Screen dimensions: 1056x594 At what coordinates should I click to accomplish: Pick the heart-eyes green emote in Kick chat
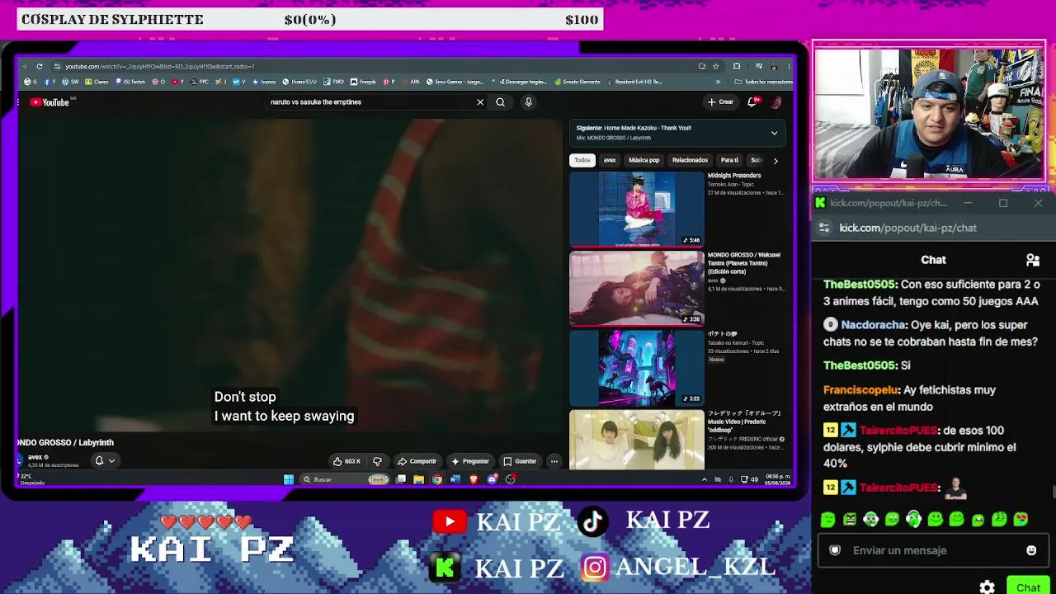click(1021, 519)
